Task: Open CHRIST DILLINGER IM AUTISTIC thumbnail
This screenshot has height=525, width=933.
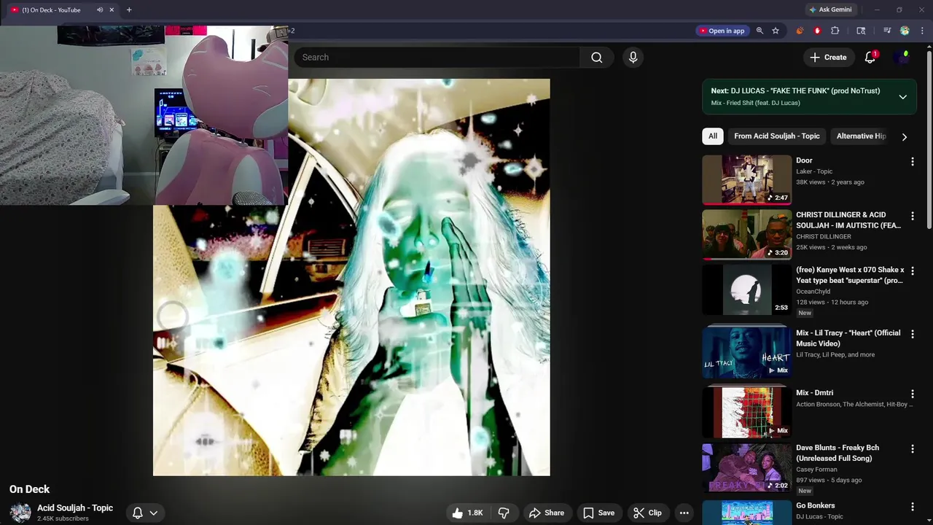Action: point(746,235)
